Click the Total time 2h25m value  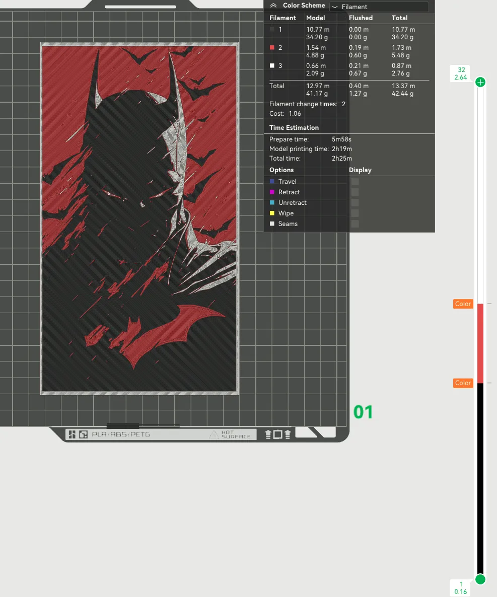[341, 159]
